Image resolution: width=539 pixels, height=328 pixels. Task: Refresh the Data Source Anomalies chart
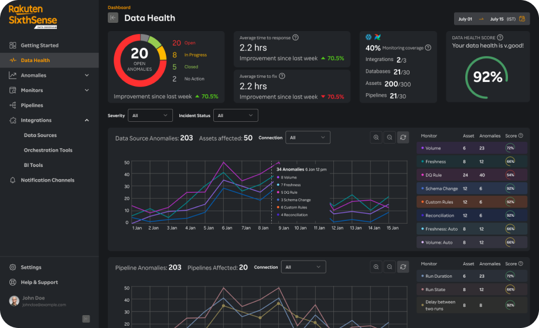tap(403, 138)
